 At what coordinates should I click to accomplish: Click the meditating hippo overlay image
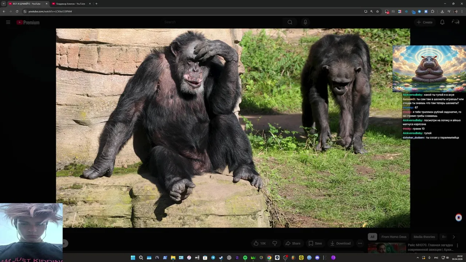(x=429, y=69)
